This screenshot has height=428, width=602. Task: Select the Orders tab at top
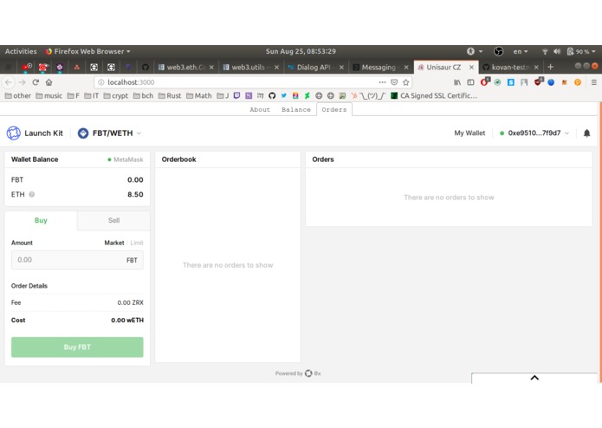(334, 109)
